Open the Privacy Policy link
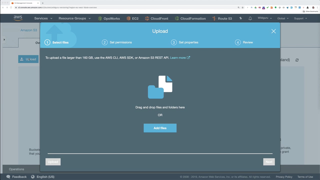The image size is (320, 180). (x=284, y=177)
